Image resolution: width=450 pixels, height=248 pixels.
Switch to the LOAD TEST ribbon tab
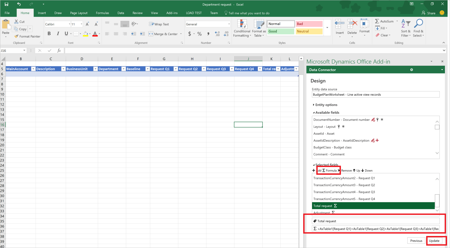tap(194, 13)
